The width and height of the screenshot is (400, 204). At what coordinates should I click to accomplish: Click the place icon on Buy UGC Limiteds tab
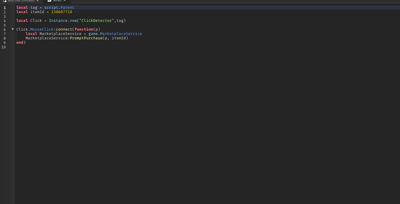tap(5, 1)
